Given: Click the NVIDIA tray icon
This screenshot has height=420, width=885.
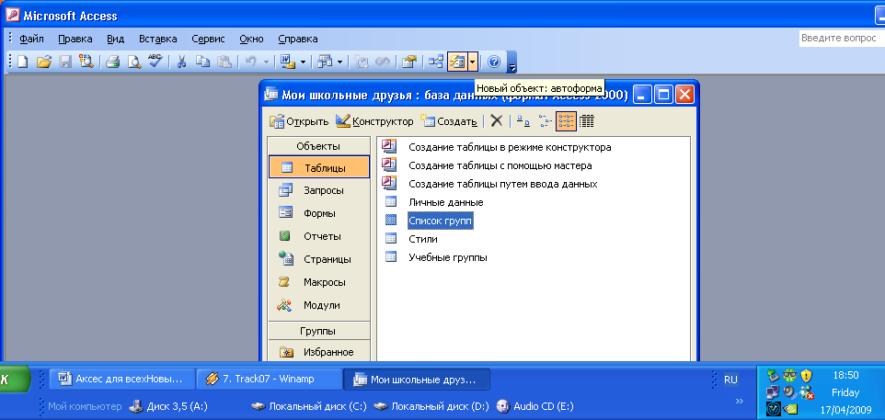Looking at the screenshot, I should 789,408.
